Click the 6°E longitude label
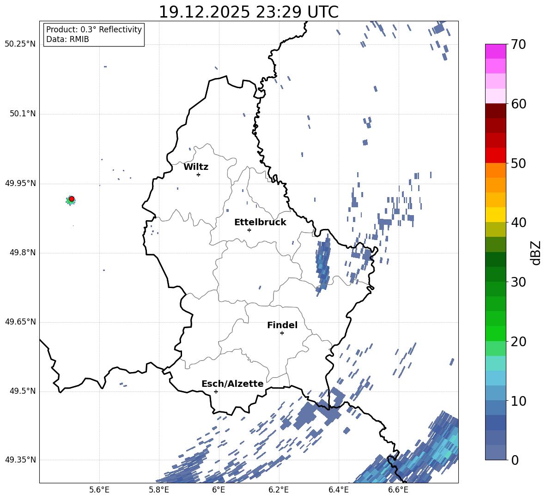Image resolution: width=547 pixels, height=499 pixels. (219, 490)
